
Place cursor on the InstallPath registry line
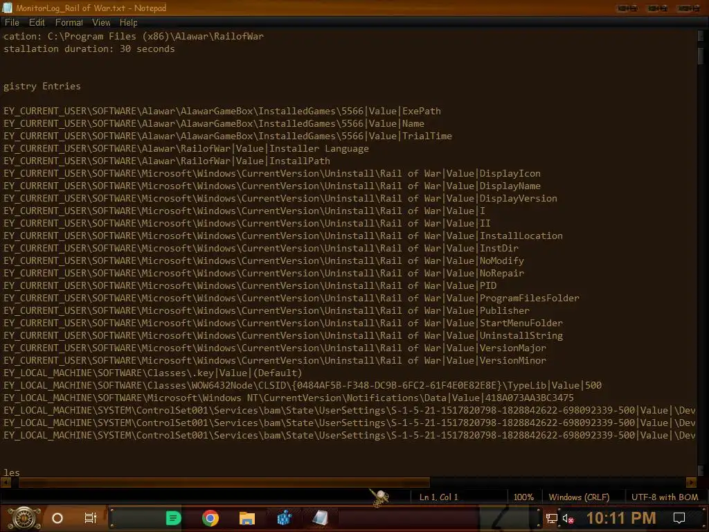point(167,161)
